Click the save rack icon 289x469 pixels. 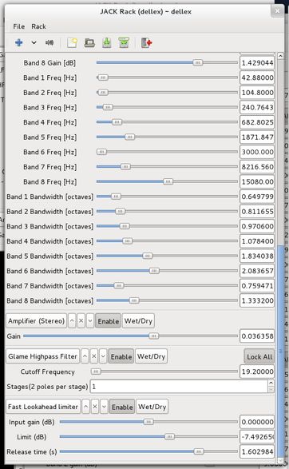pyautogui.click(x=107, y=43)
